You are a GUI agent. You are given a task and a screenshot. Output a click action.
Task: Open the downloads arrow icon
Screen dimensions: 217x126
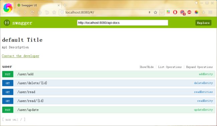pos(203,12)
